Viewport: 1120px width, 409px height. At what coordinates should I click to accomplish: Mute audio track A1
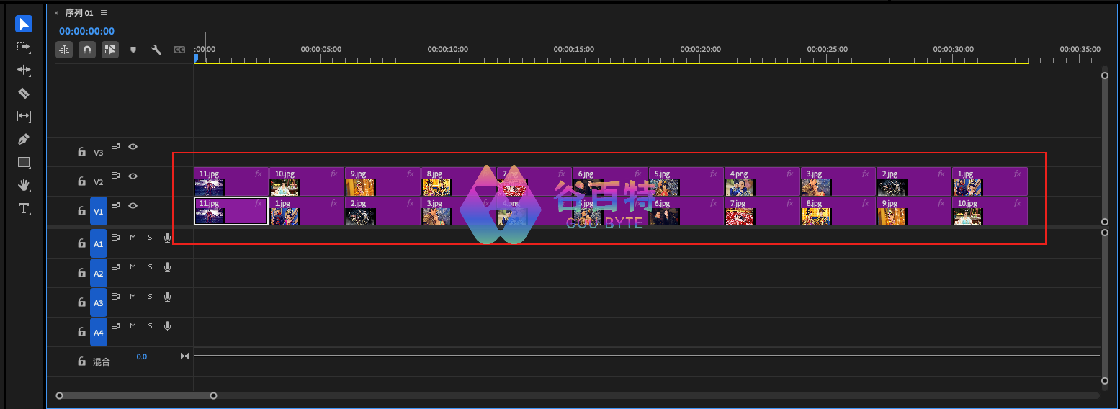133,238
